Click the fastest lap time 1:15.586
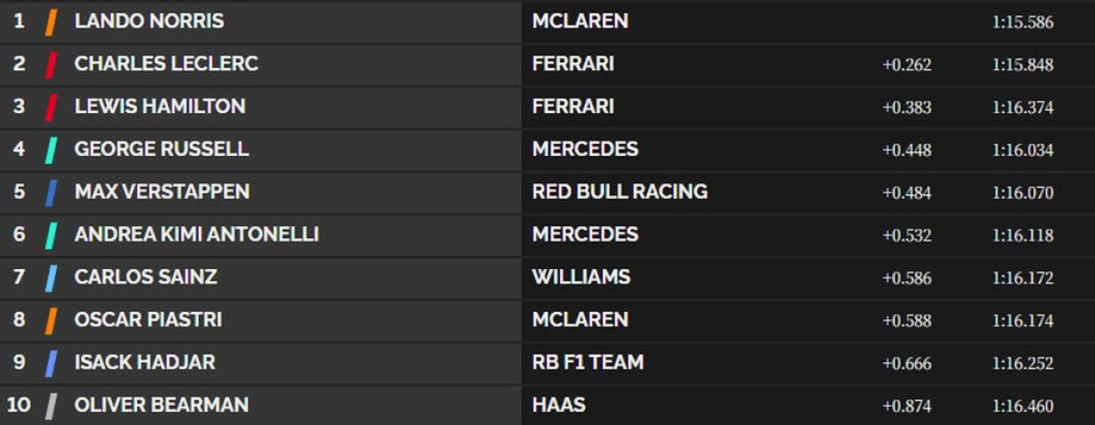 pyautogui.click(x=1022, y=22)
